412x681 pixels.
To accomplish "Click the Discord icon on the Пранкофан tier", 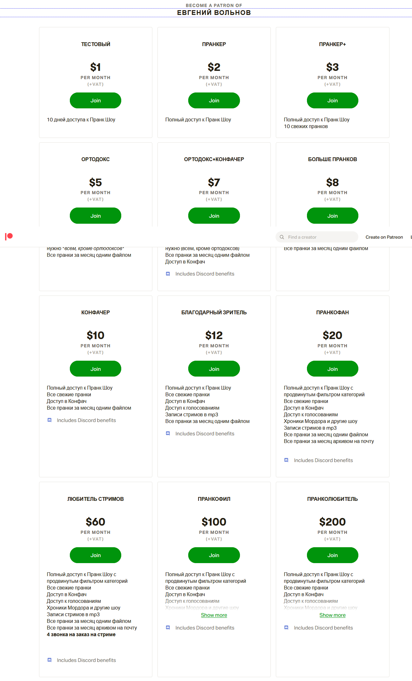I will point(286,460).
